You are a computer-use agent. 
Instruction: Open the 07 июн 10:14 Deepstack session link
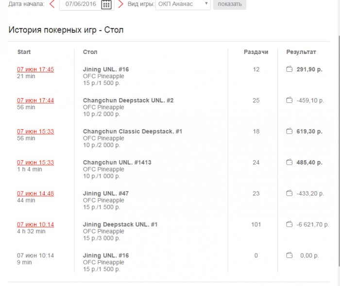click(35, 225)
